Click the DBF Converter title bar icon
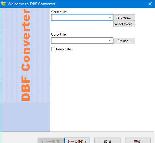 [3, 4]
